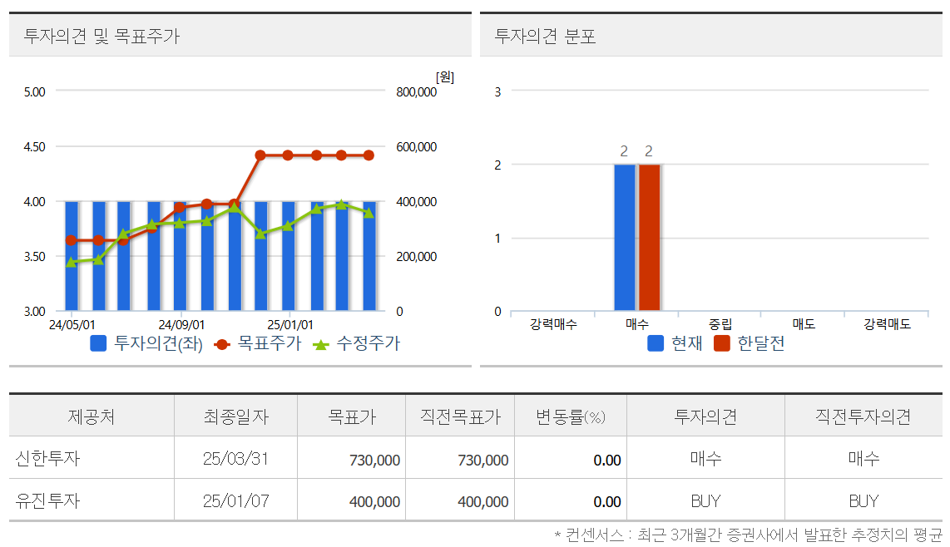Image resolution: width=950 pixels, height=547 pixels.
Task: Click the 최종일자 column header
Action: click(x=235, y=416)
